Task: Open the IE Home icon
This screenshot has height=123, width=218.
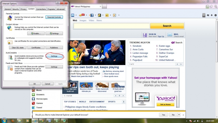Action: point(208,6)
